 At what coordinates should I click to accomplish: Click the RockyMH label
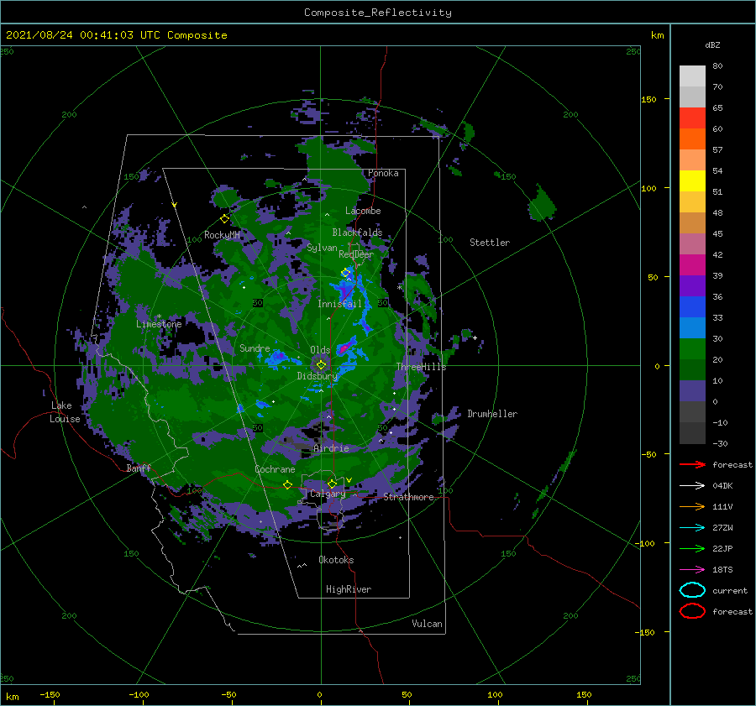(x=222, y=235)
